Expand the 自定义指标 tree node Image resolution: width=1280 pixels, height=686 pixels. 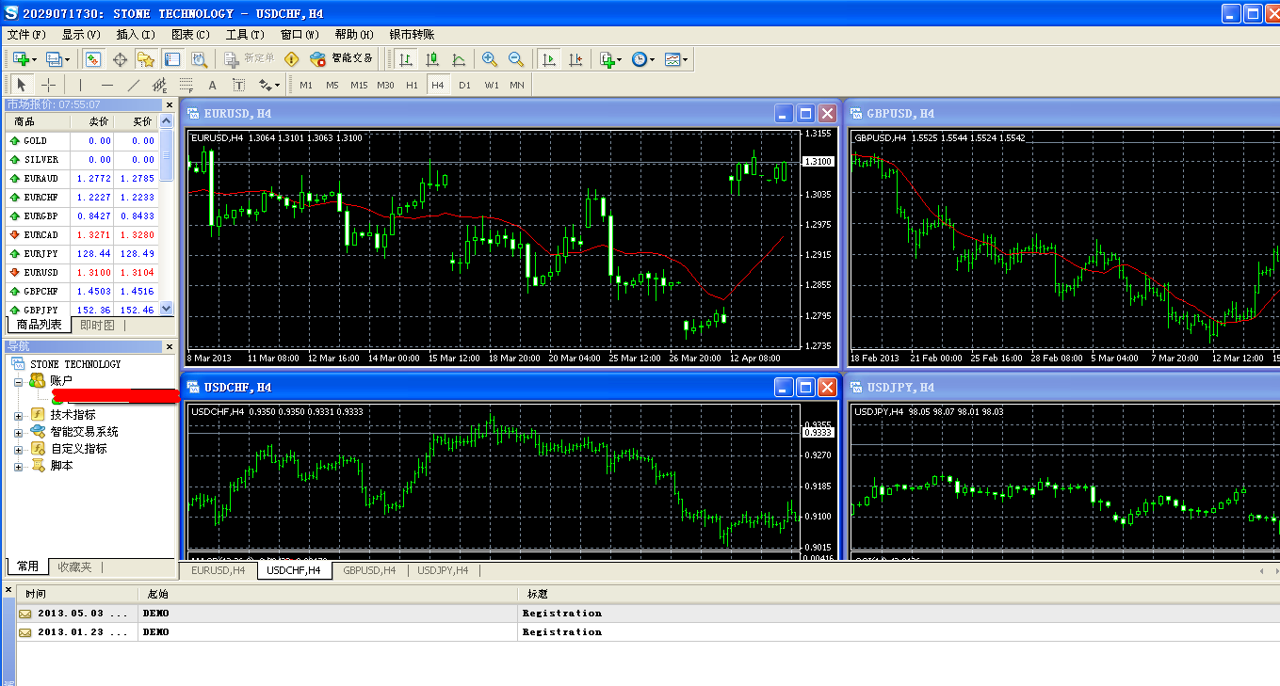[18, 449]
